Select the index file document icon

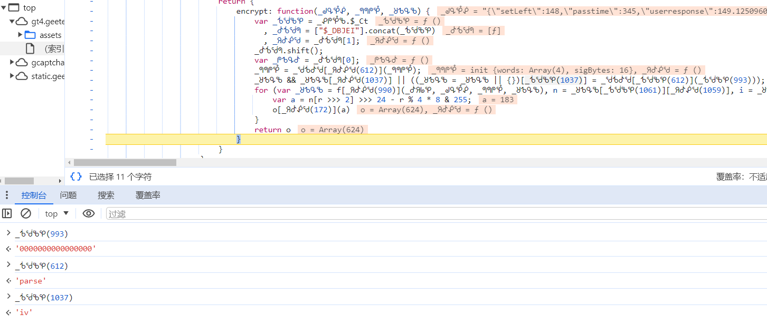(x=30, y=48)
